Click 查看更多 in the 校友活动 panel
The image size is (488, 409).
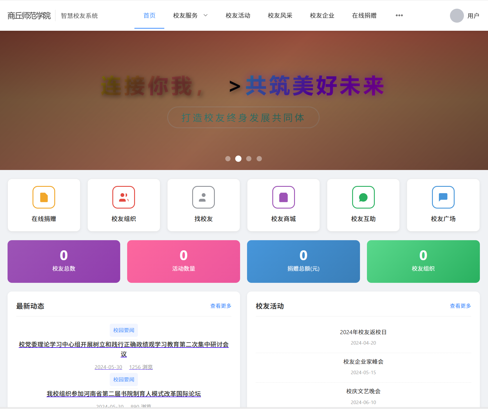pos(460,306)
